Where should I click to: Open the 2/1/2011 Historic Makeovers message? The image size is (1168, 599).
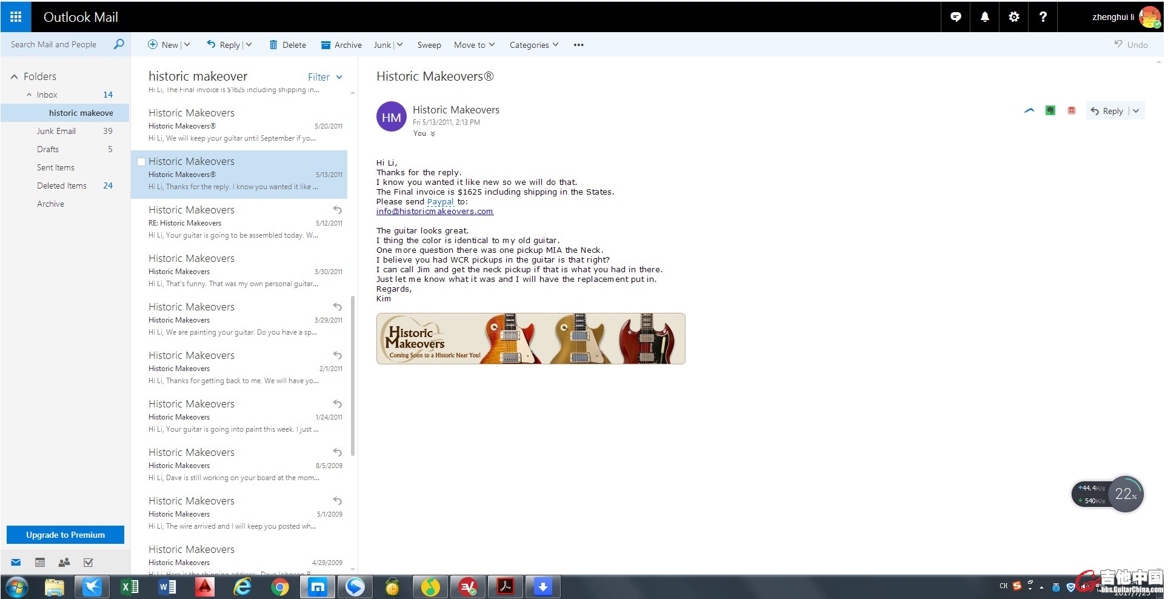point(239,368)
